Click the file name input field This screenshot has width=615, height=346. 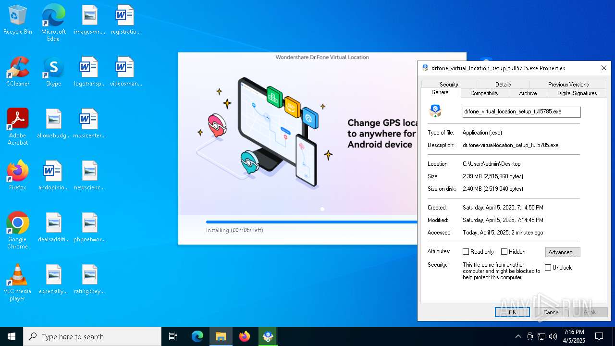click(521, 111)
